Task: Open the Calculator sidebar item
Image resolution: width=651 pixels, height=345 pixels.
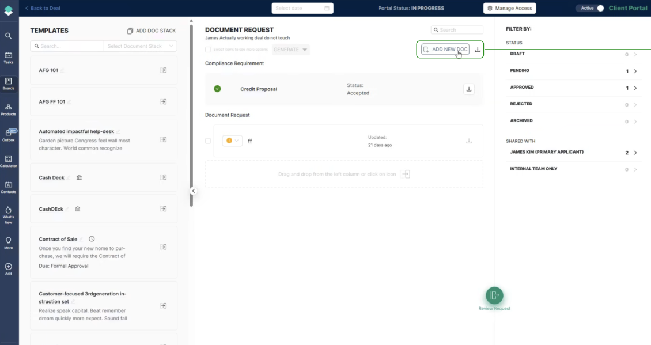Action: (x=8, y=161)
